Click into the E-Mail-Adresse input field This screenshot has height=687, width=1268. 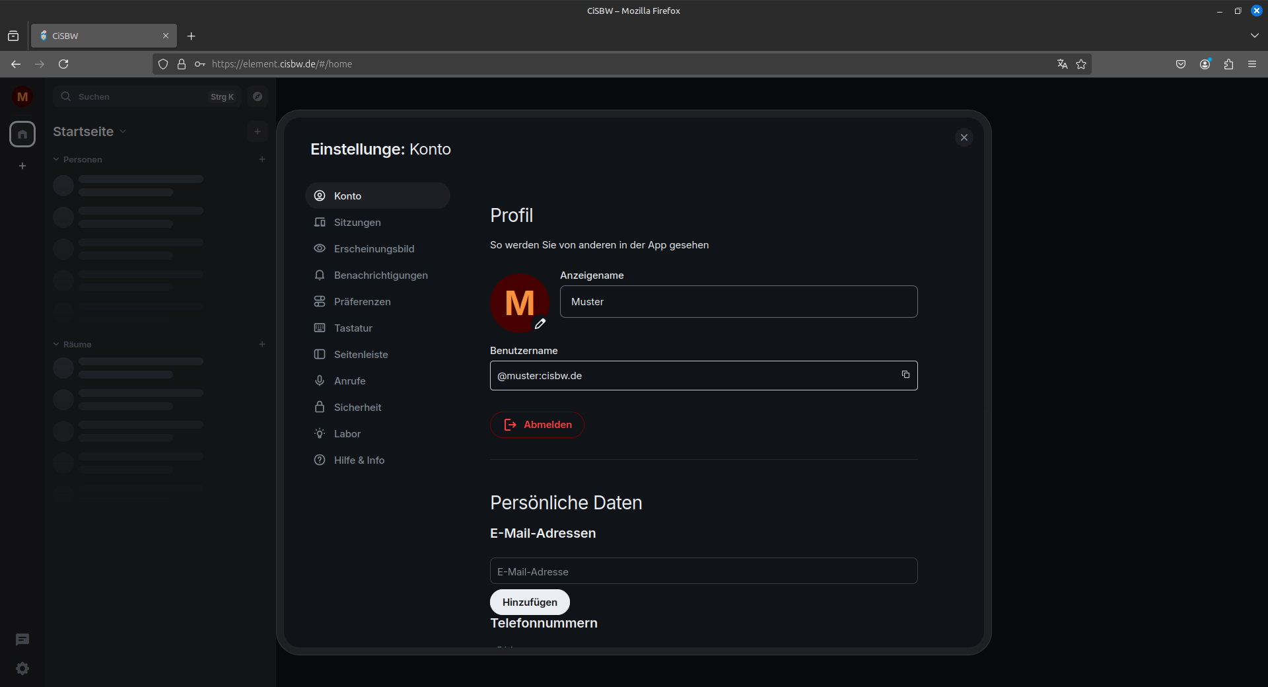click(703, 571)
